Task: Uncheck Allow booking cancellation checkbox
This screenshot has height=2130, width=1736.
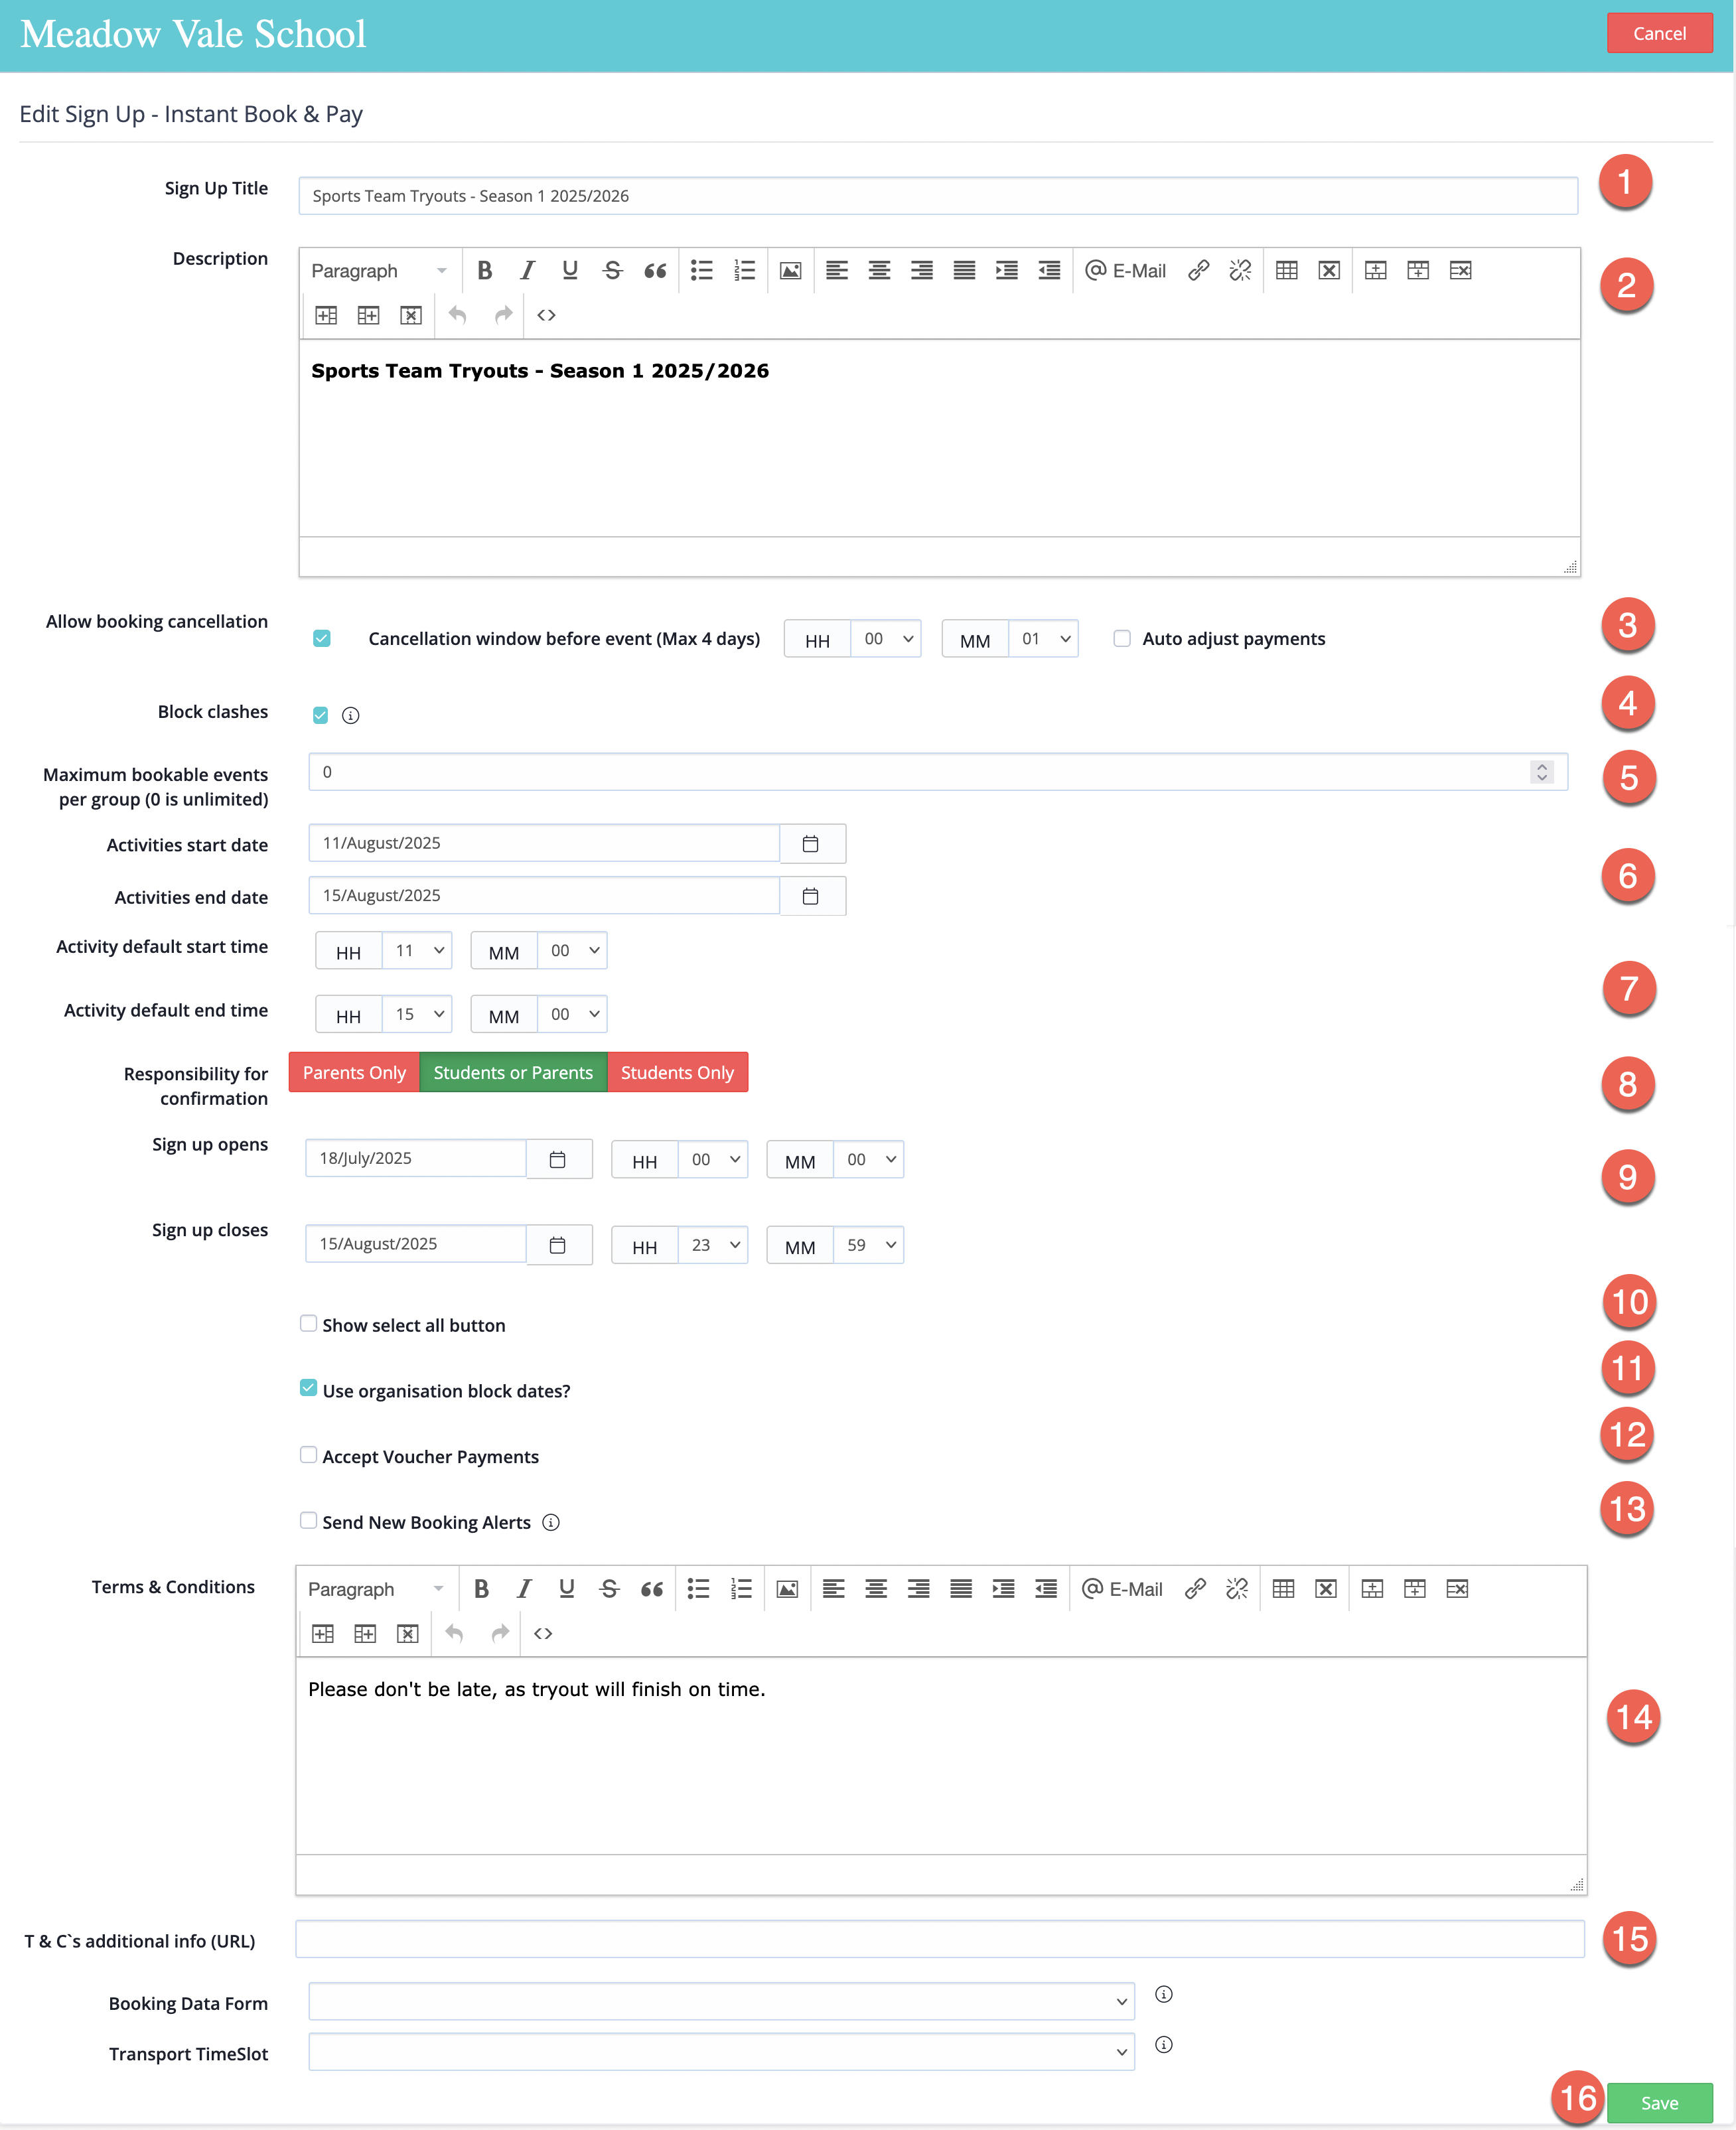Action: tap(322, 638)
